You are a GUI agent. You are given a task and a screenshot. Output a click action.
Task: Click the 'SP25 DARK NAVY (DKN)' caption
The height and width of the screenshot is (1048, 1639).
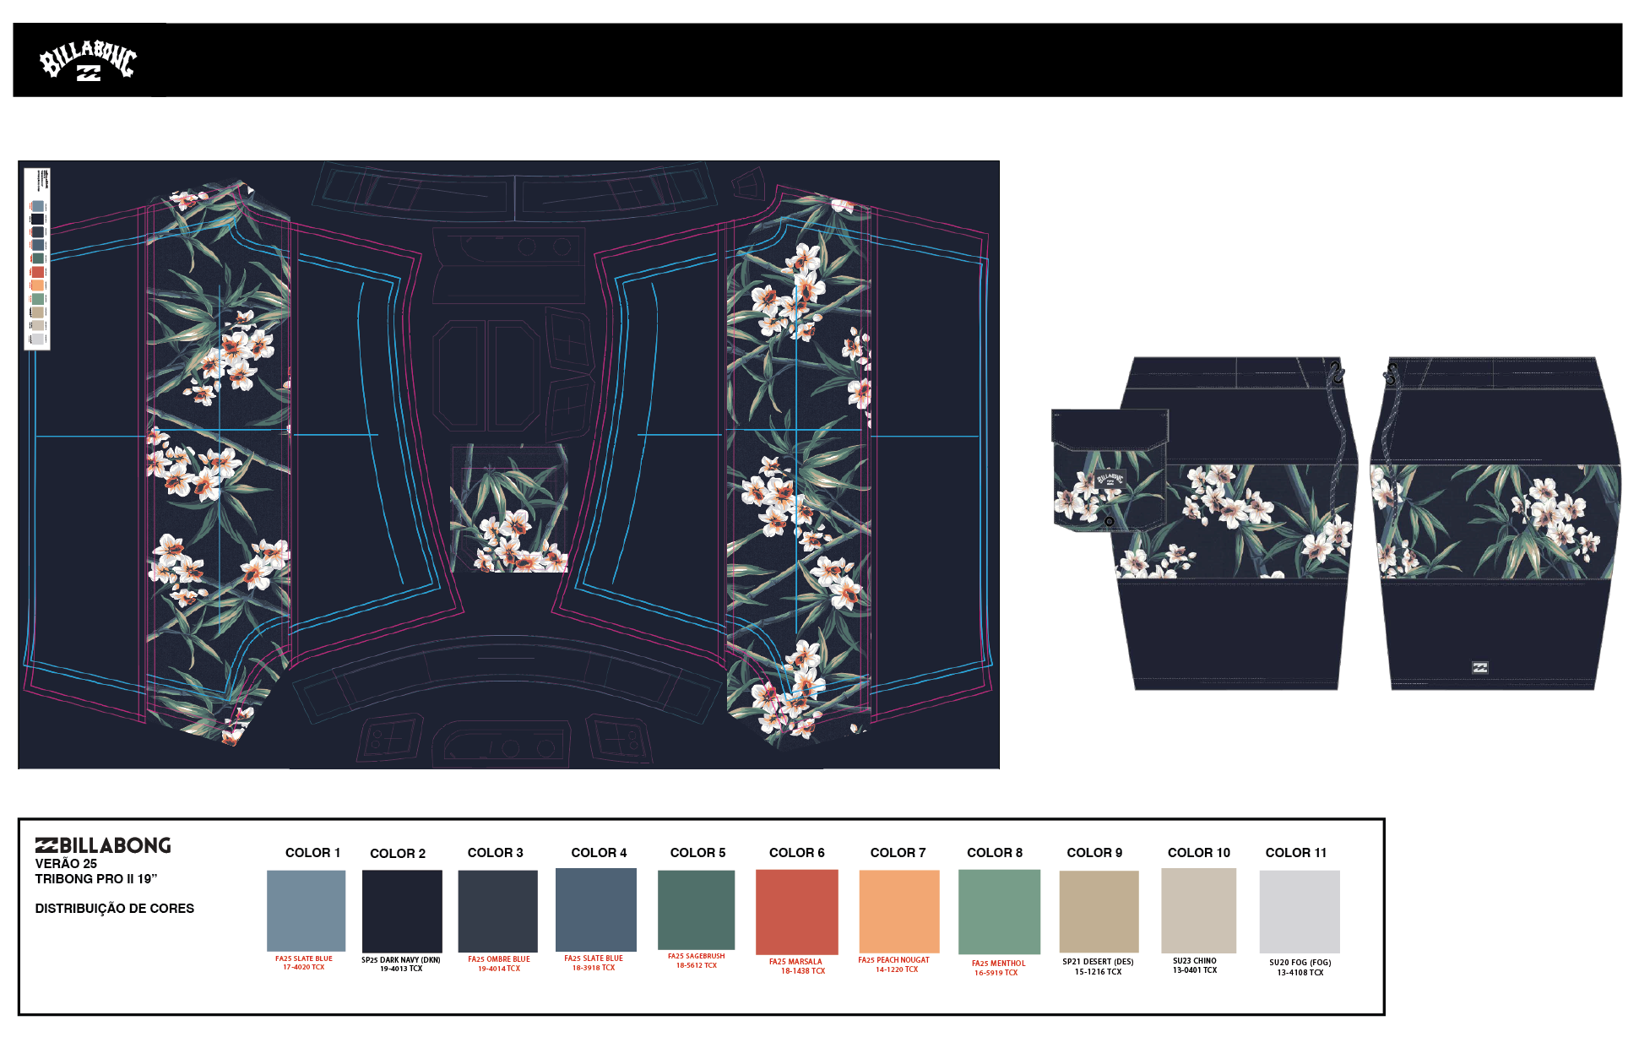click(x=401, y=960)
